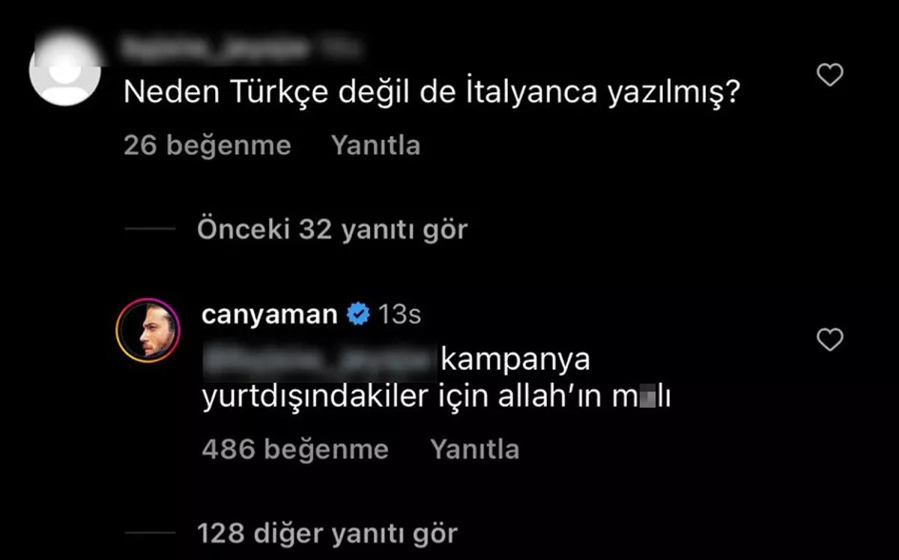Viewport: 899px width, 560px height.
Task: Click the '13s' timestamp on canyaman's reply
Action: pos(399,315)
